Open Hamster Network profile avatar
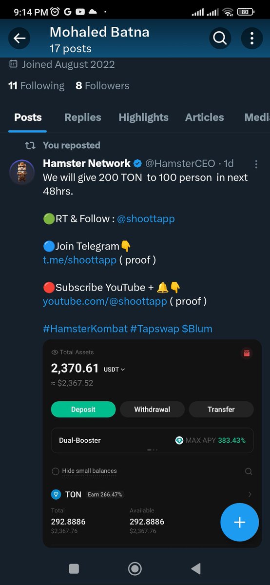Screen dimensions: 270x585 [22, 172]
